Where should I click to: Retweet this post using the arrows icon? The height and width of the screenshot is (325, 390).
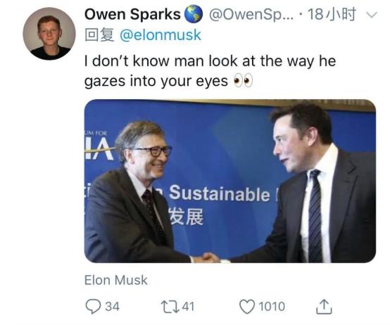click(x=170, y=307)
